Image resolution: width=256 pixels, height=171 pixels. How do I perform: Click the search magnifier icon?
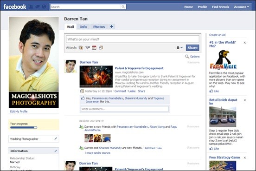tap(123, 7)
